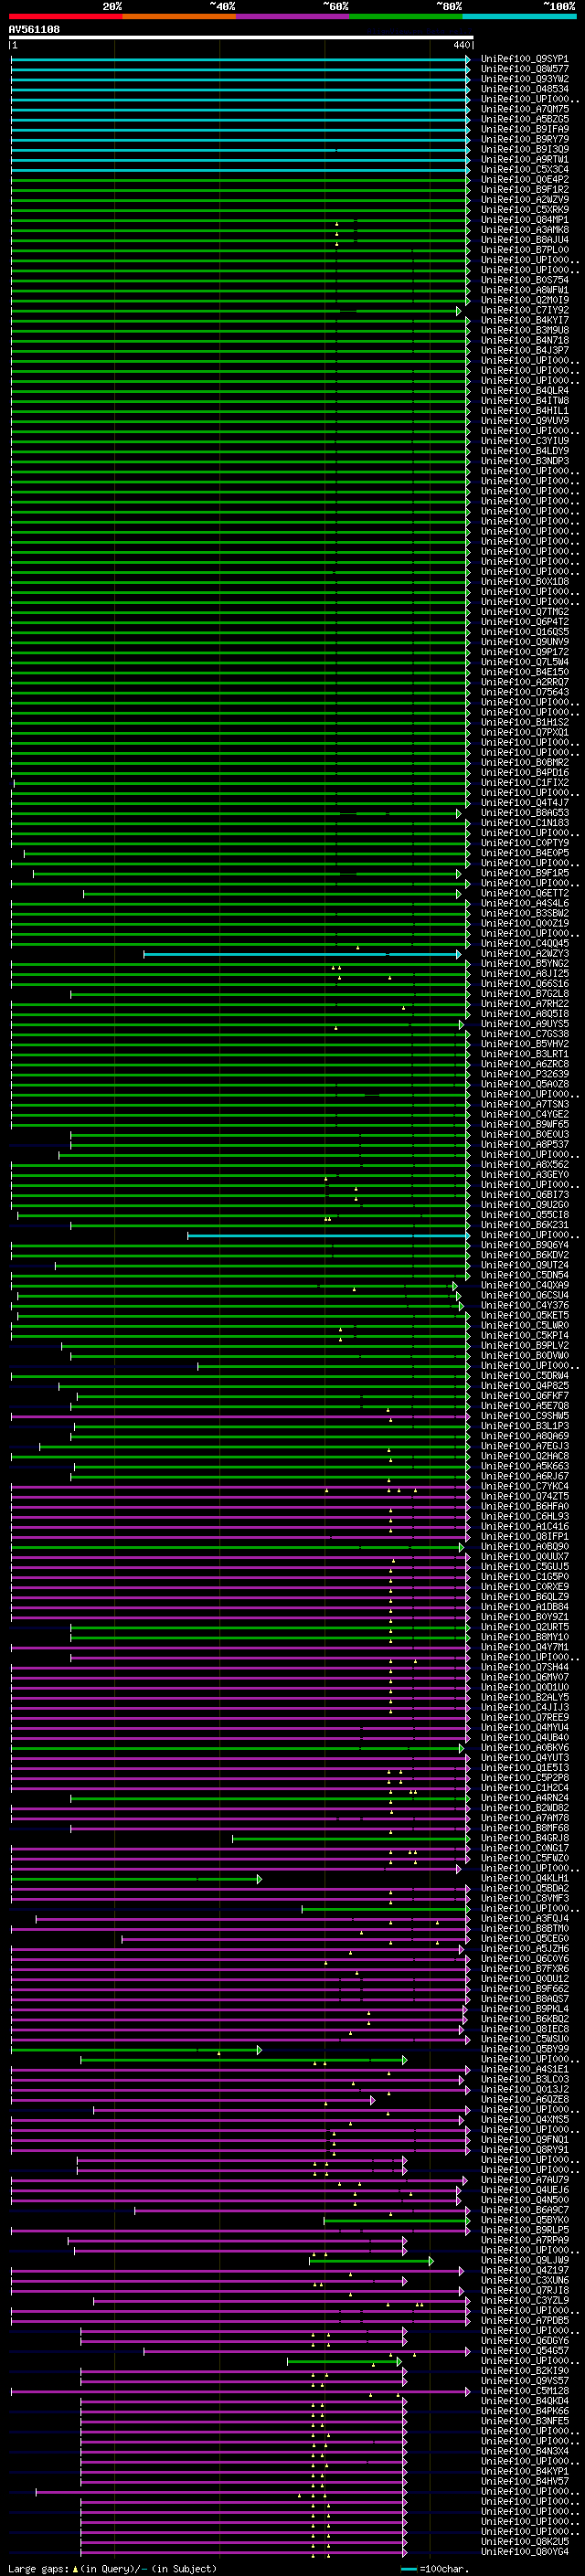This screenshot has width=585, height=2576.
Task: Click the red ~20% legend segment
Action: click(65, 16)
